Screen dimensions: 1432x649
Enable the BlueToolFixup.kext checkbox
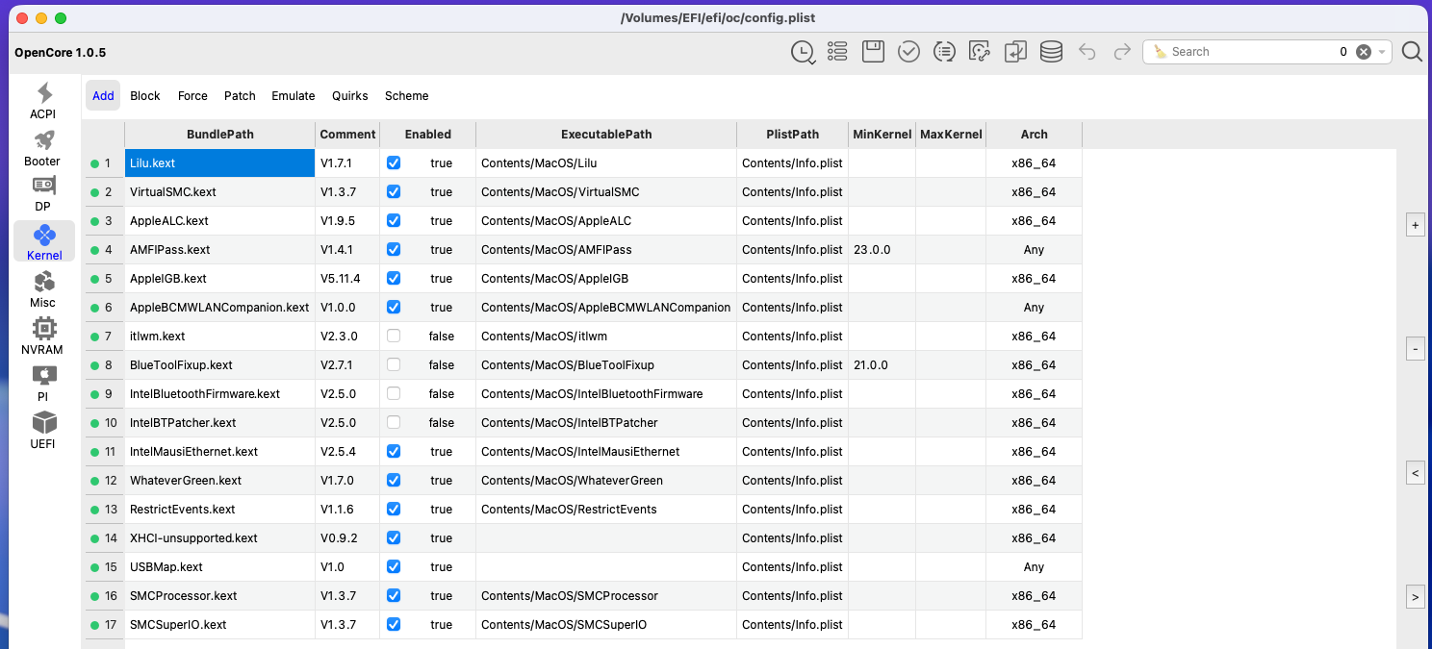pyautogui.click(x=394, y=365)
